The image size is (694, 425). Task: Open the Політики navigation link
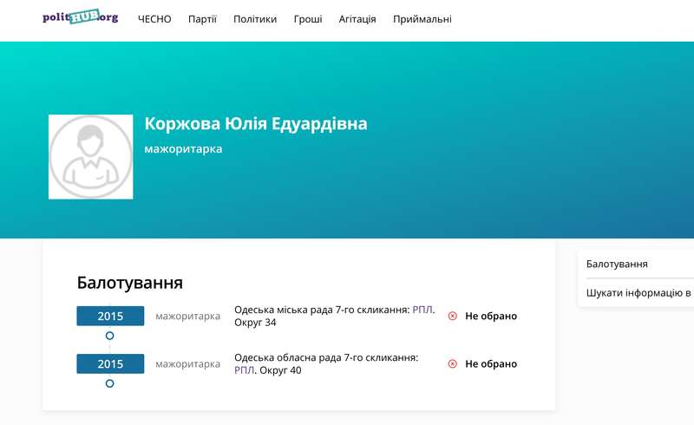[x=255, y=19]
